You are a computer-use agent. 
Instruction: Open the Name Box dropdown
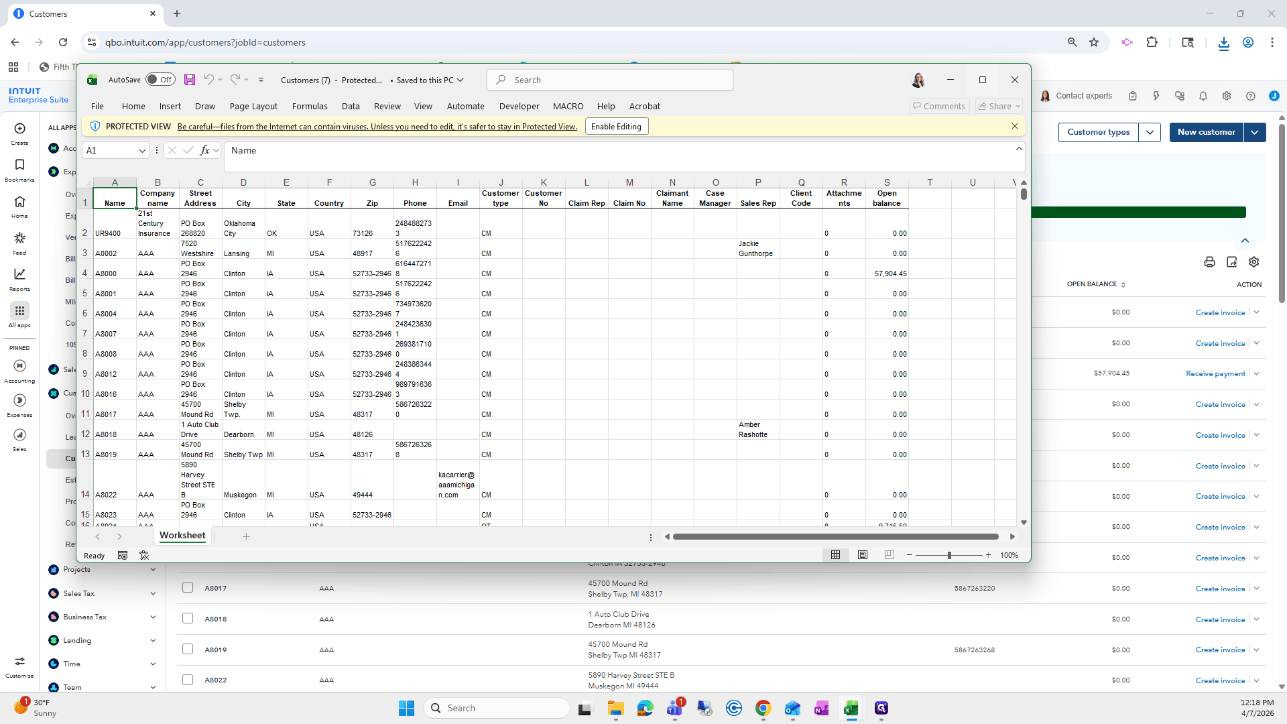pos(142,151)
